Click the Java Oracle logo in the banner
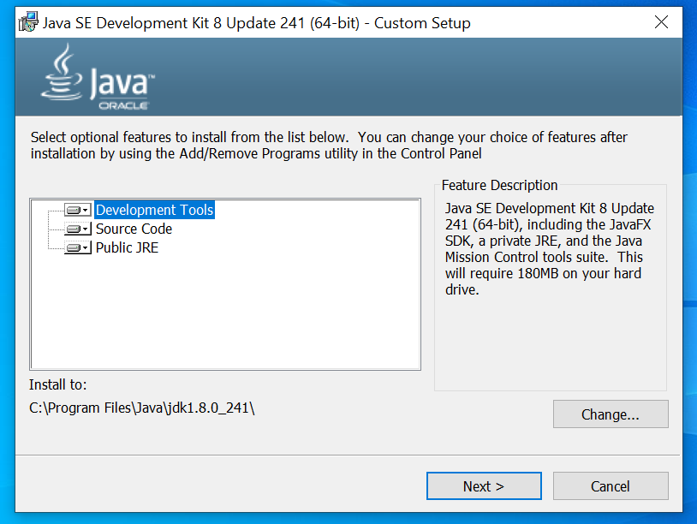Image resolution: width=697 pixels, height=524 pixels. pyautogui.click(x=98, y=76)
